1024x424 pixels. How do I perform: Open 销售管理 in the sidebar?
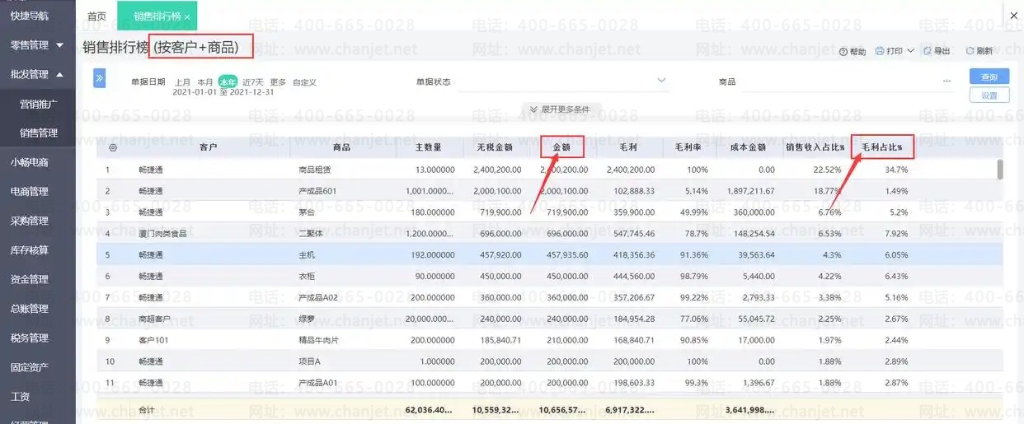click(38, 133)
